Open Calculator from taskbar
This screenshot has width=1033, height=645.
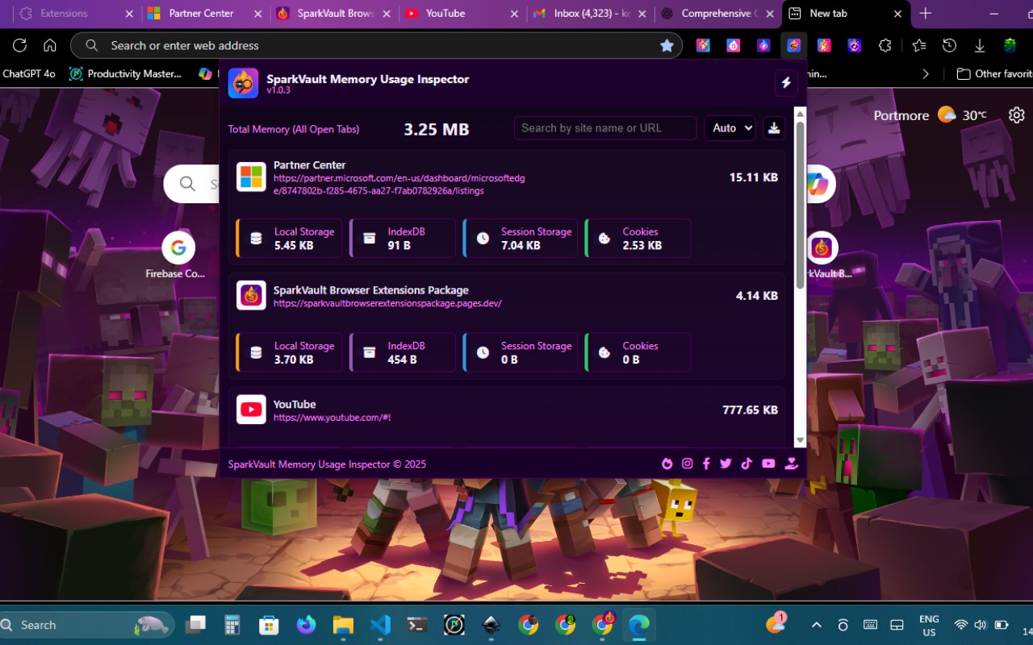pyautogui.click(x=232, y=625)
